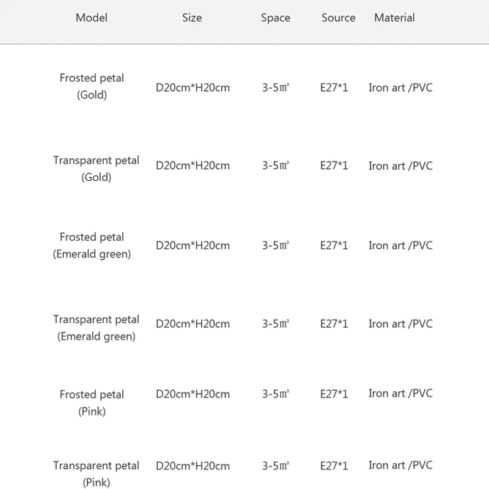
Task: Select Transparent petal (Emerald green) model
Action: click(96, 328)
